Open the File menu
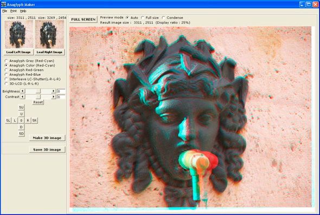The image size is (320, 215). (5, 11)
